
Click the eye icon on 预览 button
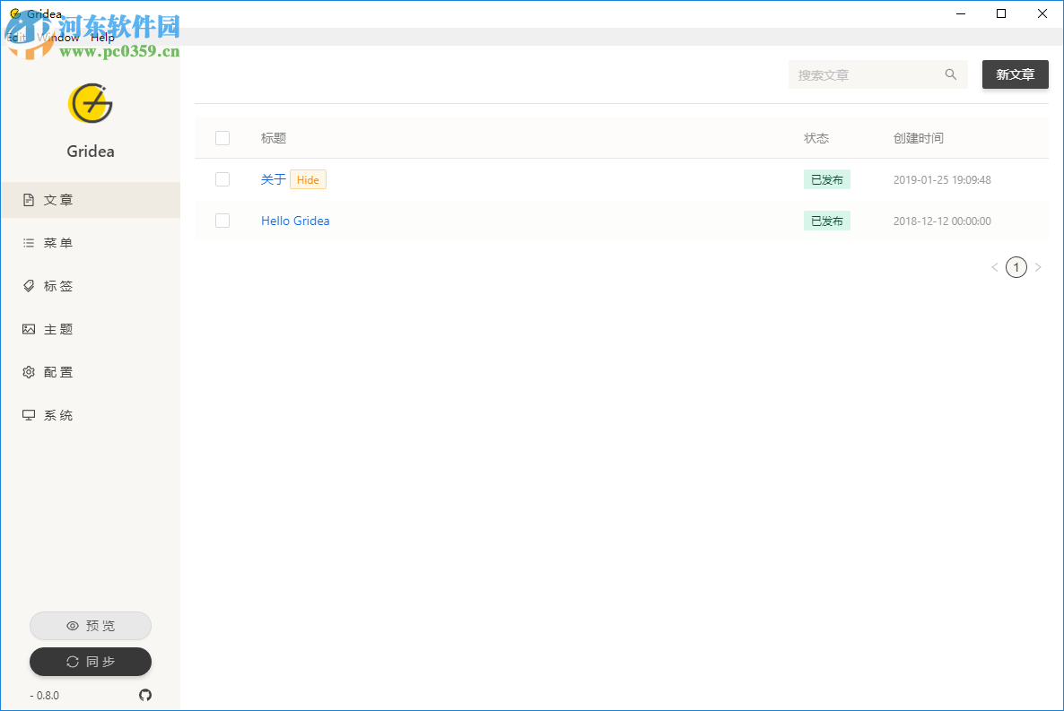click(73, 626)
